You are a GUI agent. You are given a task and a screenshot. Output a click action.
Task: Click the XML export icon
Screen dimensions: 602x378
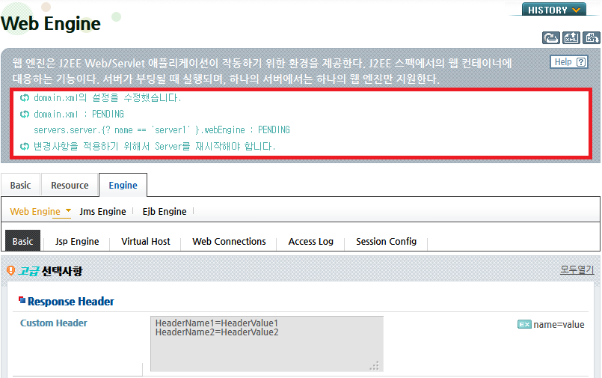pos(571,37)
